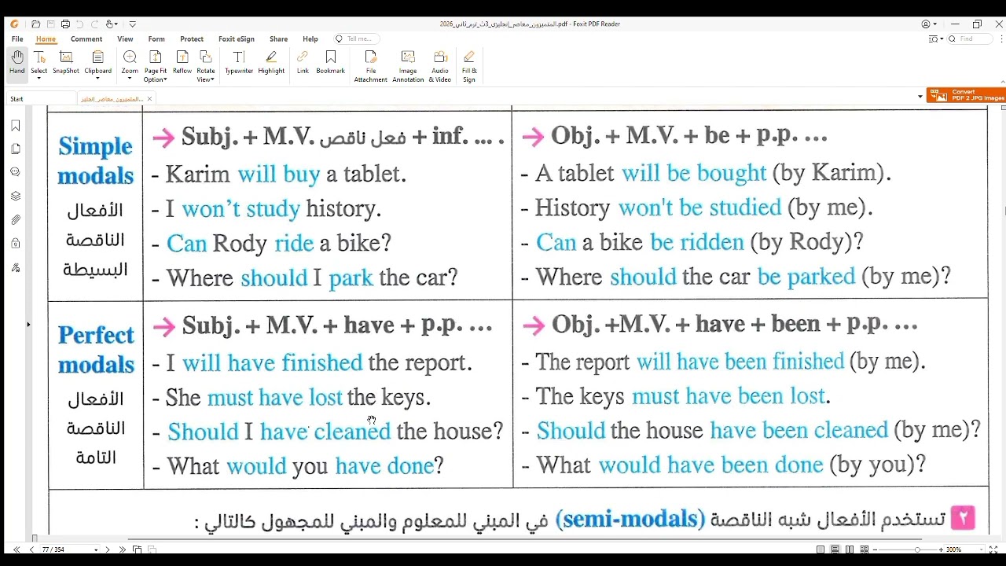Open the layers panel in the sidebar
The height and width of the screenshot is (566, 1006).
[x=16, y=196]
